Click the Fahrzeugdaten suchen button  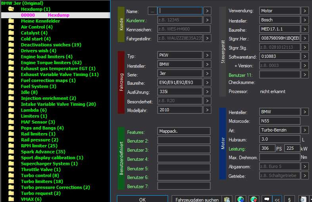pyautogui.click(x=197, y=199)
